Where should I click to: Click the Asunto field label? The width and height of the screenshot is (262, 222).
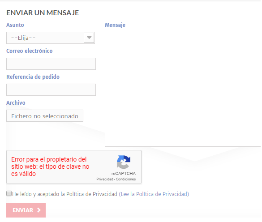pyautogui.click(x=15, y=25)
